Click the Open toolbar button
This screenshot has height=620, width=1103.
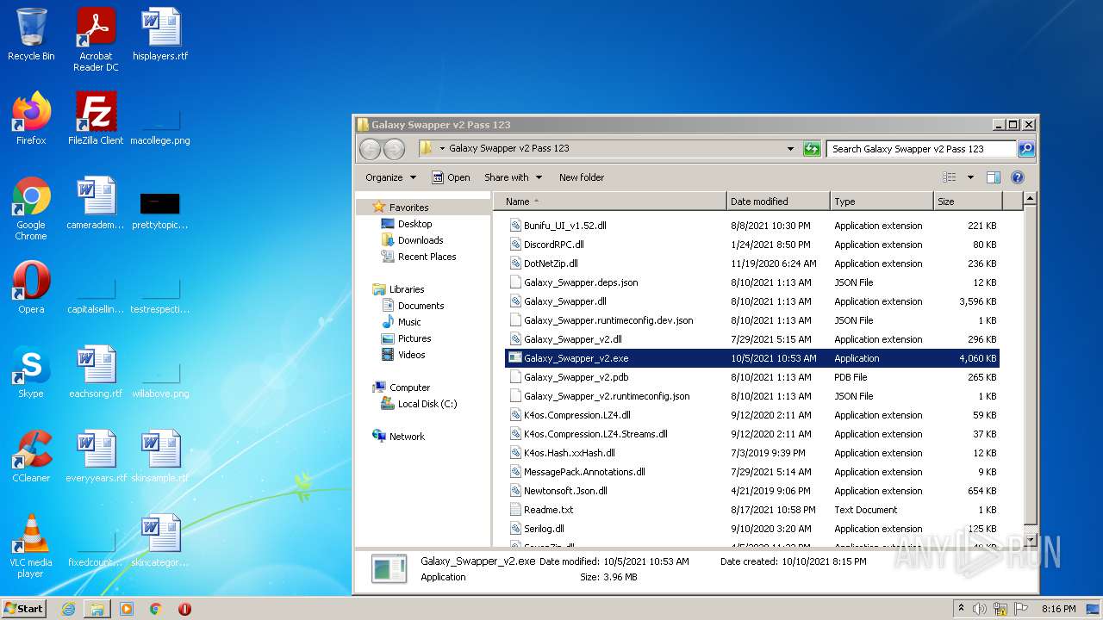coord(451,177)
